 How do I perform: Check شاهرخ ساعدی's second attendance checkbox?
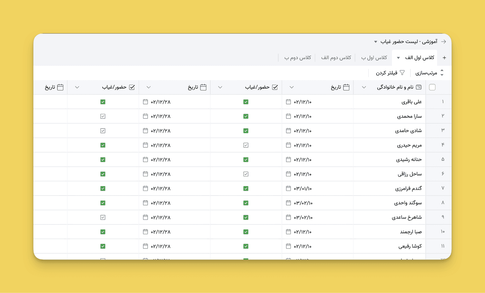(103, 217)
